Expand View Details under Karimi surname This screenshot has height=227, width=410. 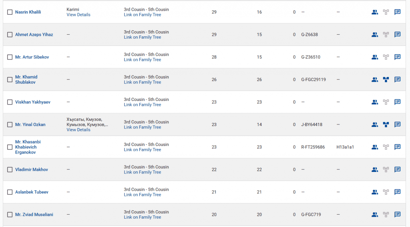point(78,15)
